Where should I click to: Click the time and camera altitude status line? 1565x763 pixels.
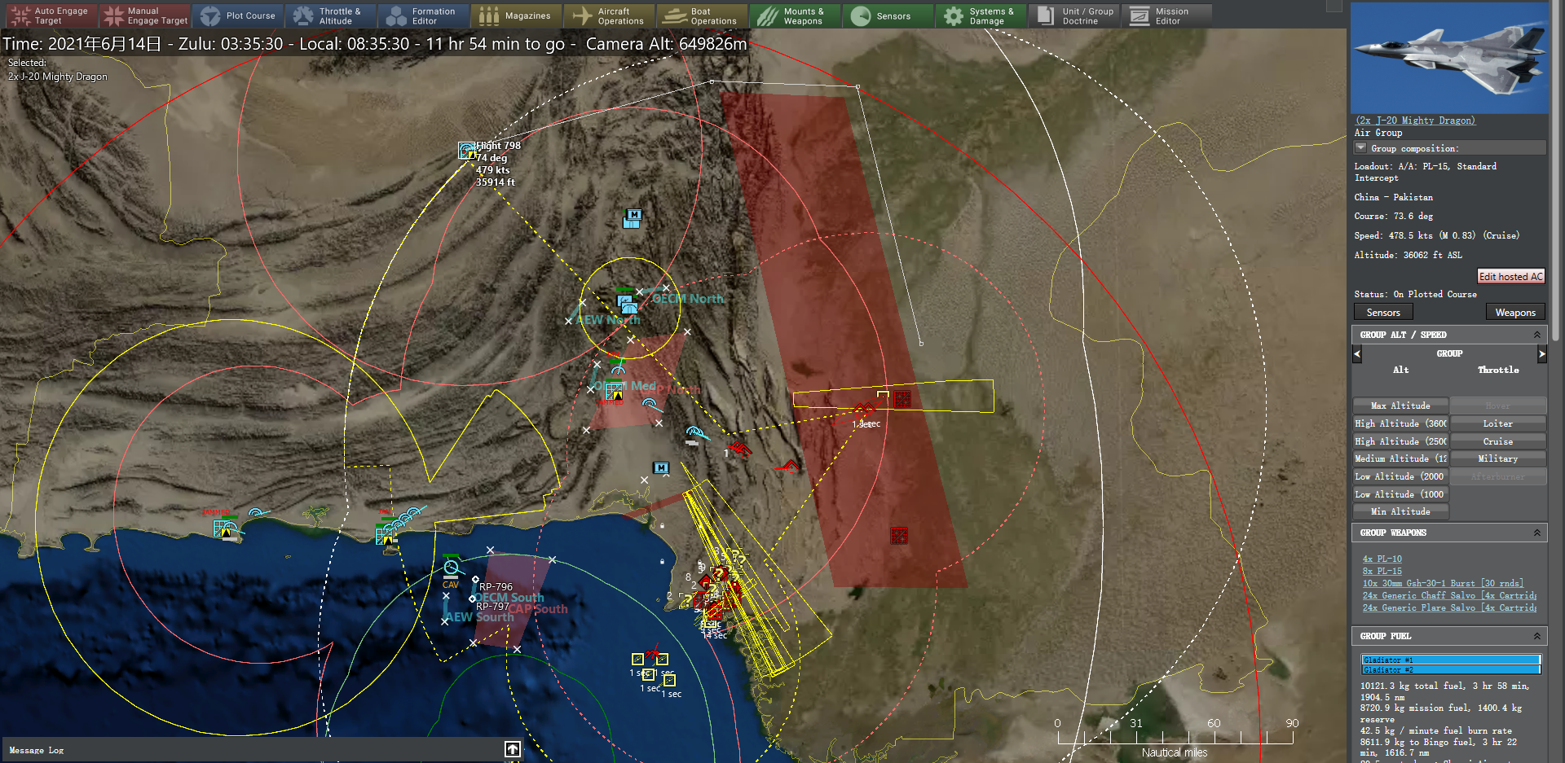click(375, 44)
